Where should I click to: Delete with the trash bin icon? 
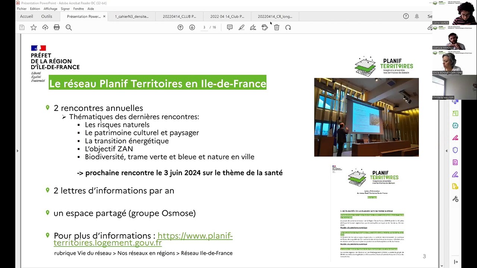277,27
